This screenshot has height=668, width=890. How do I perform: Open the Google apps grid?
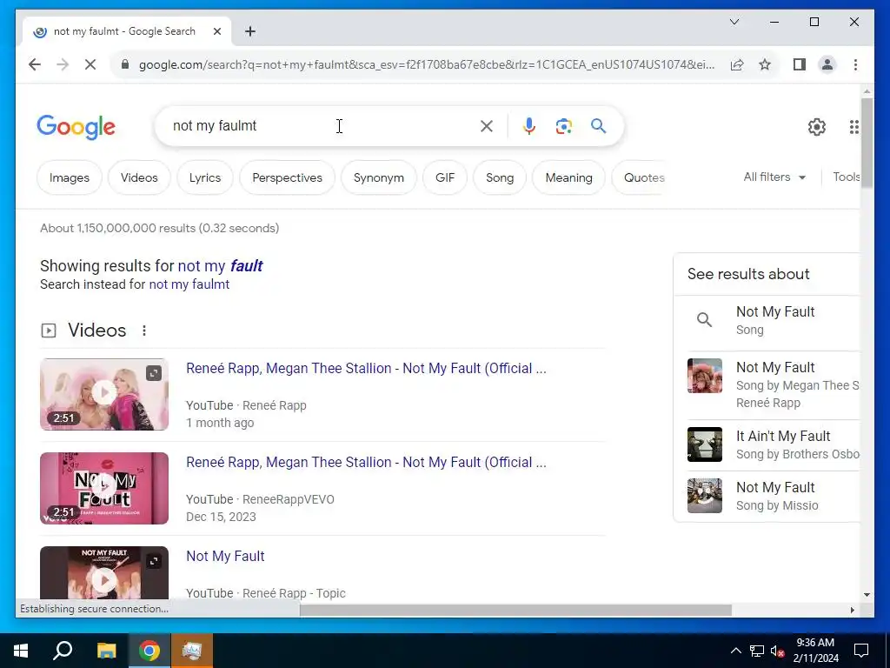pos(853,127)
